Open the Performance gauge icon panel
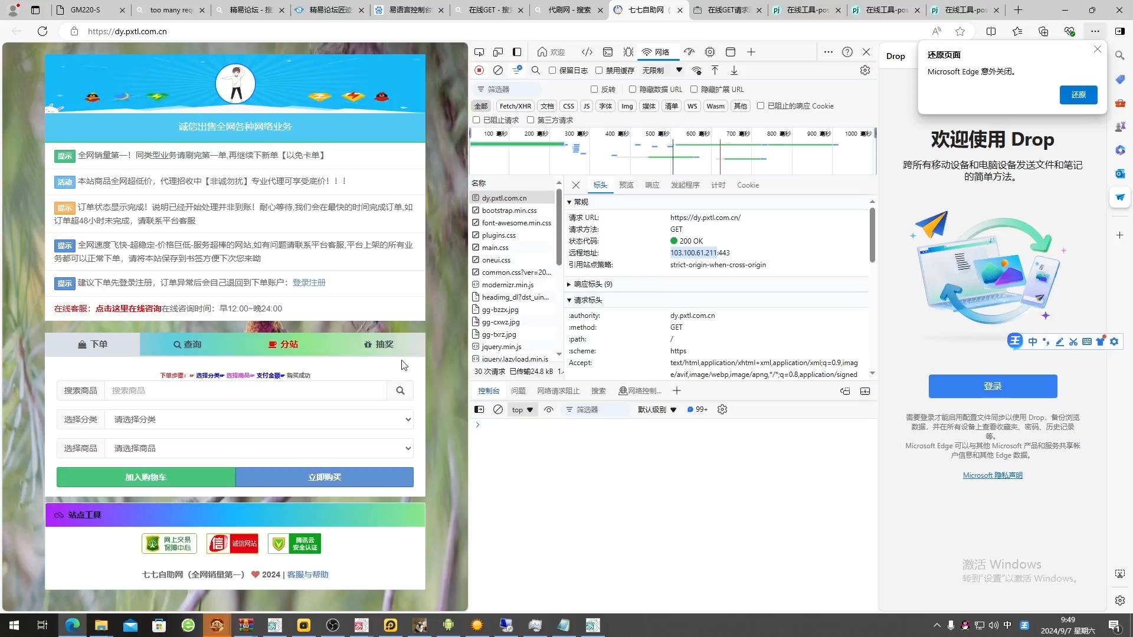1133x637 pixels. pyautogui.click(x=689, y=52)
